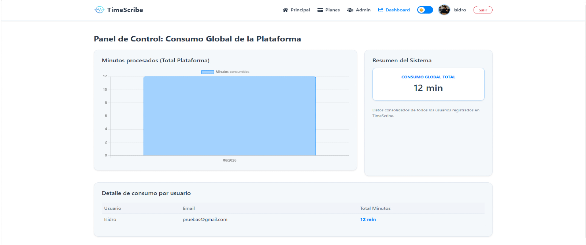Select the Panel de Control page heading
Screen dimensions: 586x245
197,39
